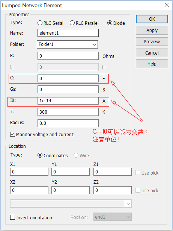Click the Name field containing element1
This screenshot has width=173, height=231.
(68, 33)
